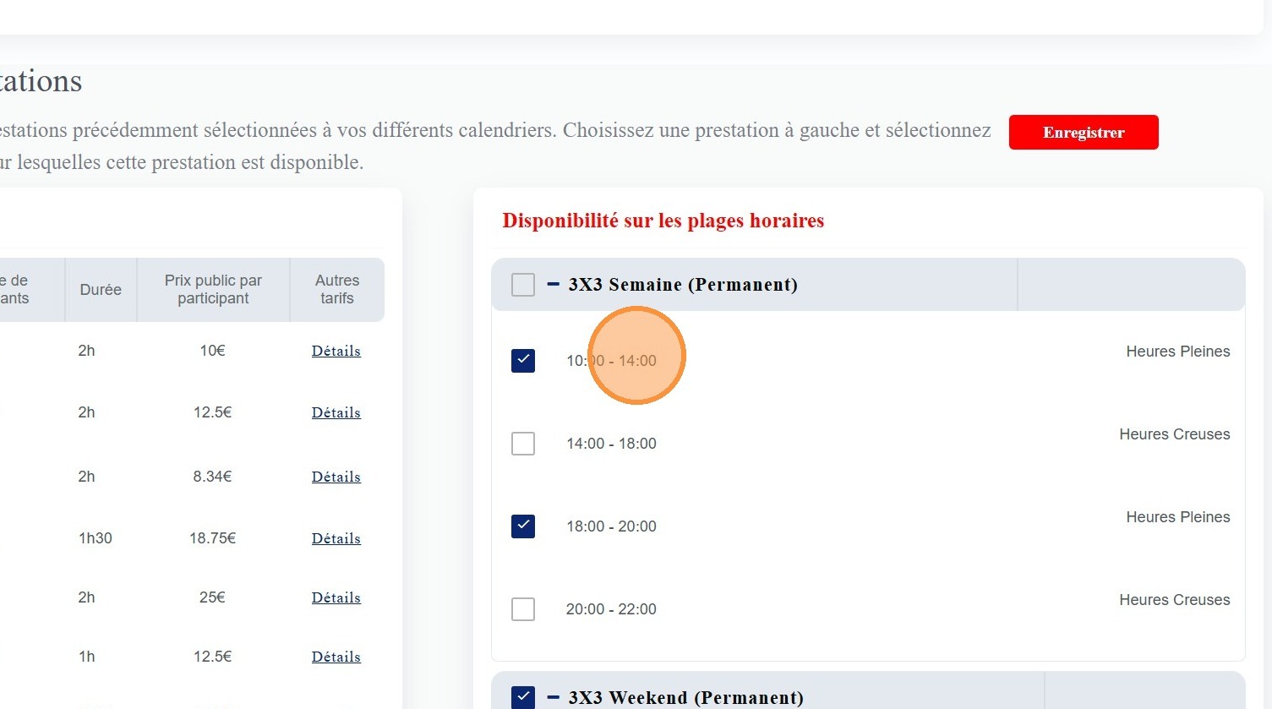The image size is (1272, 709).
Task: Click the Prix public par participant header
Action: click(213, 289)
